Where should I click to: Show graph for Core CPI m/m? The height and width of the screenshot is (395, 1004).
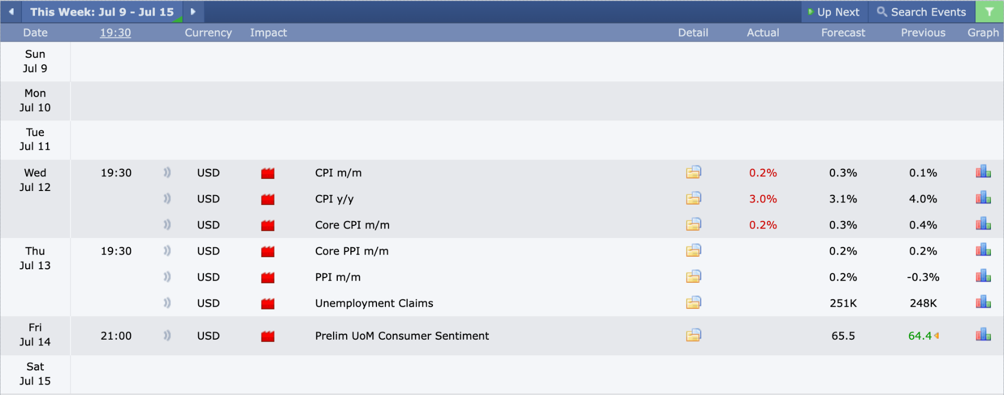pos(983,224)
